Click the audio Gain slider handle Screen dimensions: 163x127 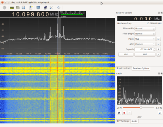point(141,108)
